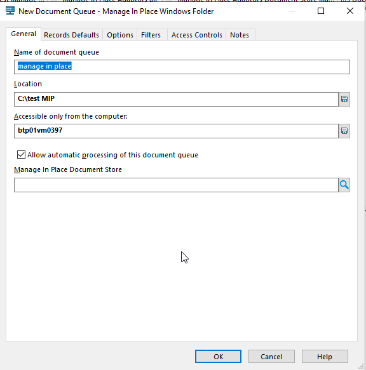Click the browse icon beside computer name field
This screenshot has height=370, width=366.
(x=344, y=131)
